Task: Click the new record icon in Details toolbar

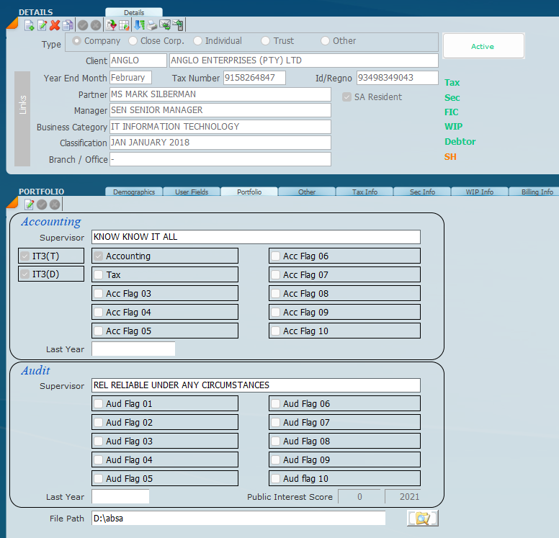Action: (30, 25)
